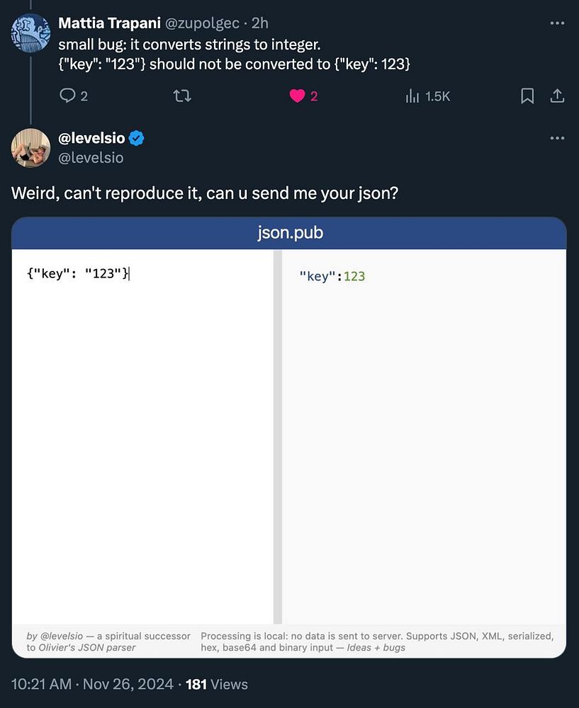The width and height of the screenshot is (579, 708).
Task: Click the levelsio verified badge
Action: point(137,139)
